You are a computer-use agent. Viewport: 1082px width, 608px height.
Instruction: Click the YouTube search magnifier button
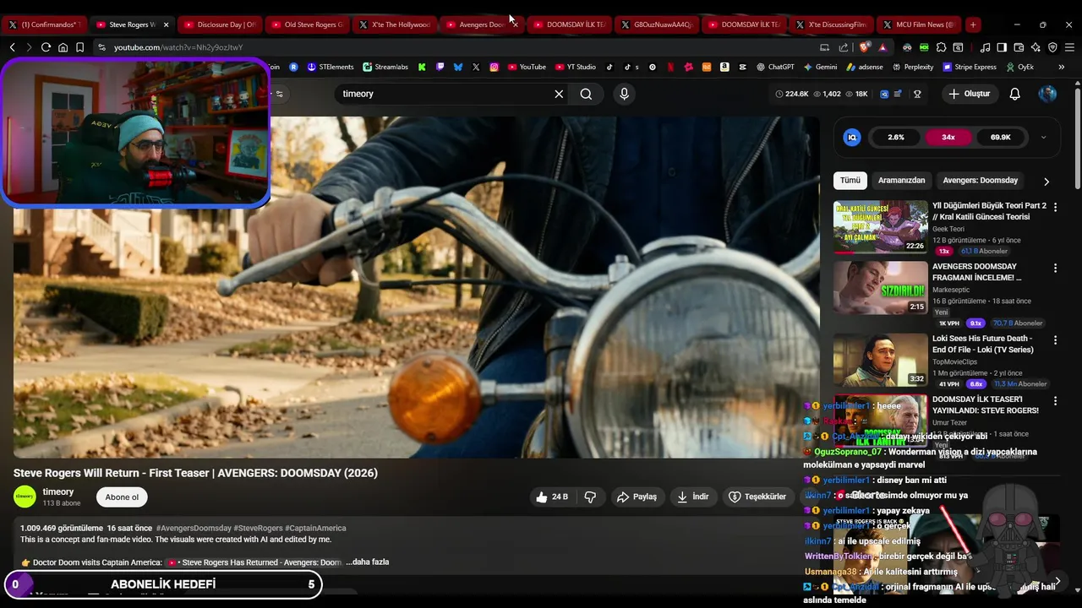pyautogui.click(x=586, y=94)
